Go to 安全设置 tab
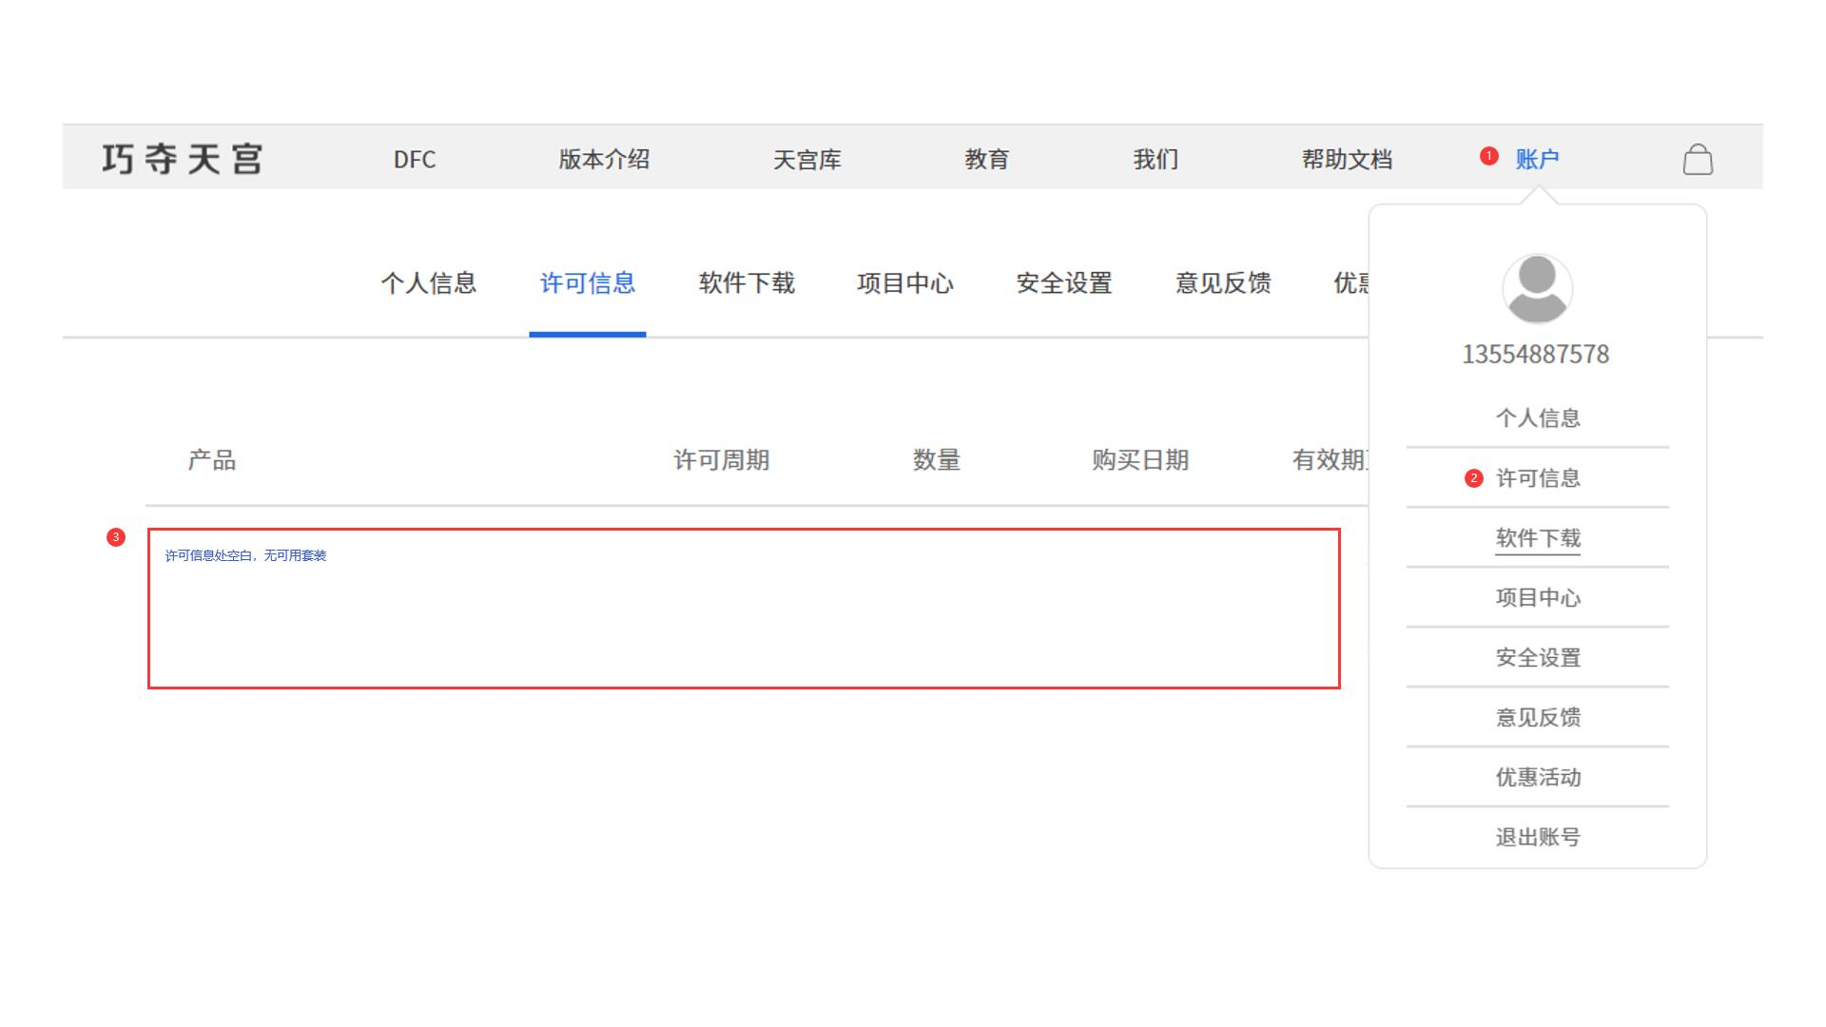 pyautogui.click(x=1064, y=283)
